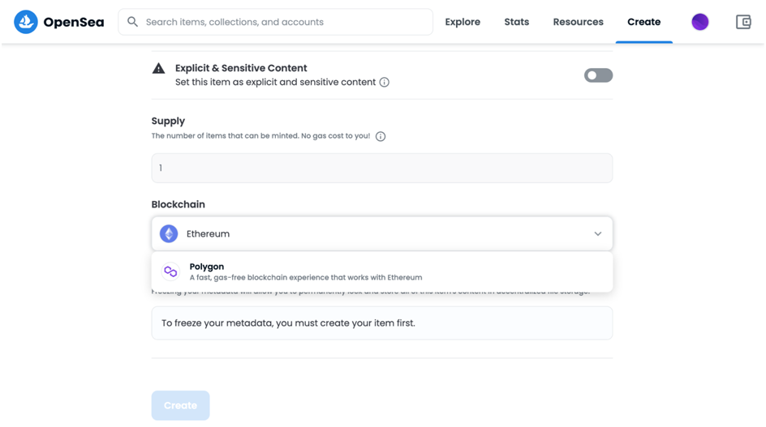Expand the Blockchain dropdown chevron
This screenshot has height=427, width=766.
pos(598,233)
